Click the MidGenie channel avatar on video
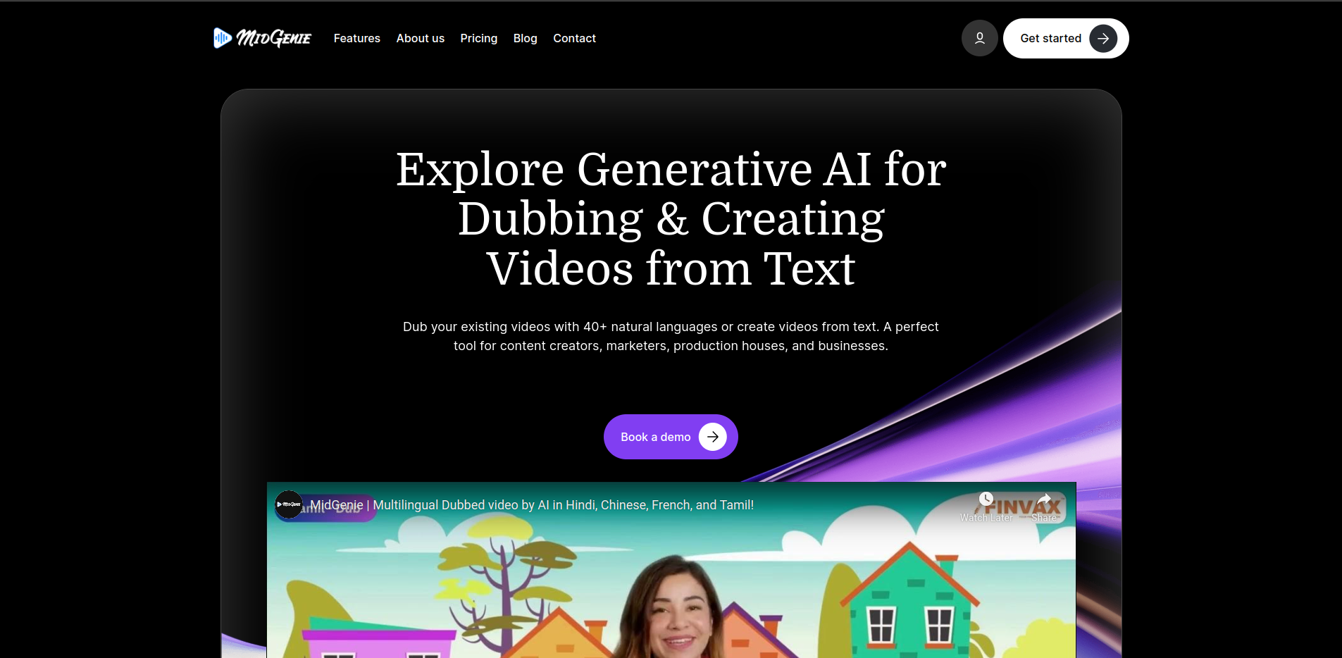Viewport: 1342px width, 658px height. (x=289, y=504)
